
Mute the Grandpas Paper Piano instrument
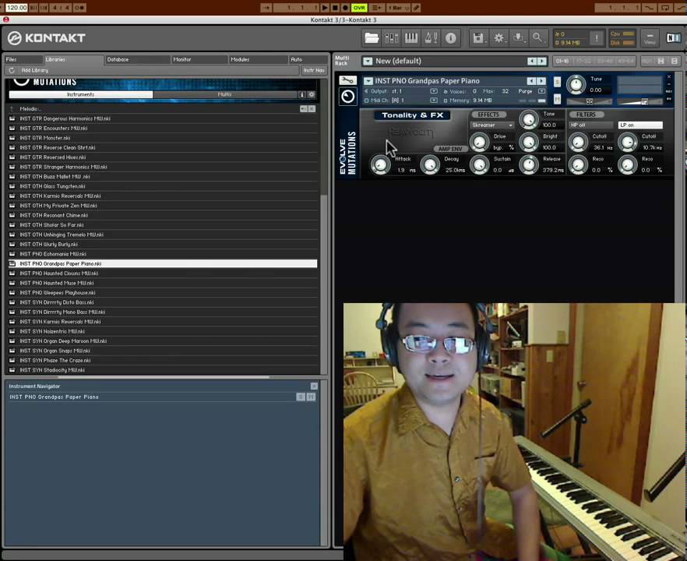pos(557,100)
